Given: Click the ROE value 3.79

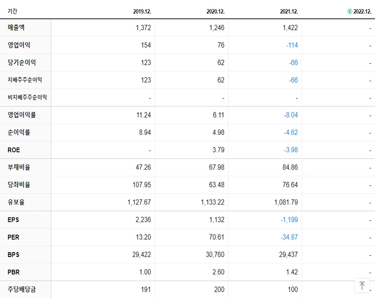Looking at the screenshot, I should tap(219, 150).
